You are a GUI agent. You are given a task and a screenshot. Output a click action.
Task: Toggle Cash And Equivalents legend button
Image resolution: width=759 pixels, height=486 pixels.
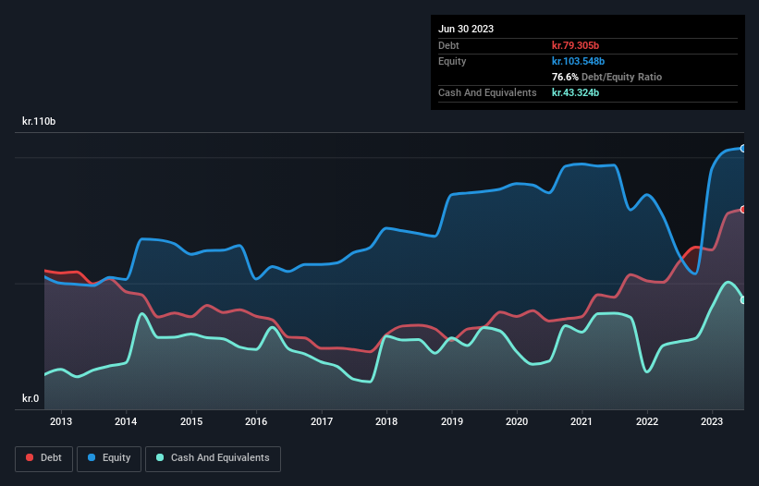coord(213,458)
